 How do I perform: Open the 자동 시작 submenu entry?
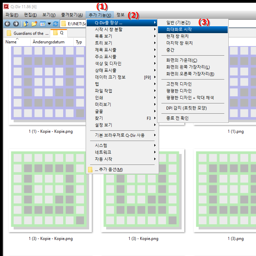tap(122, 159)
